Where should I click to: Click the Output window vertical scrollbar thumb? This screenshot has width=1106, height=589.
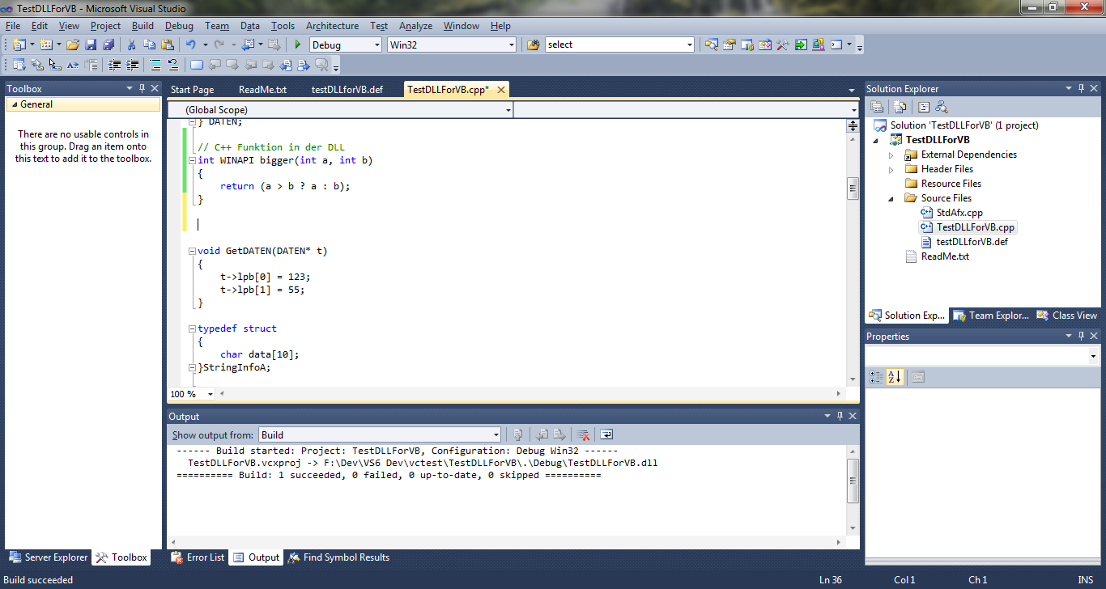tap(853, 479)
